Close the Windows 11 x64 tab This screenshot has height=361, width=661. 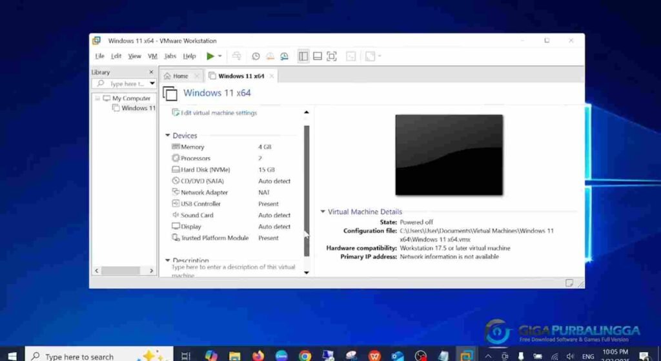click(x=272, y=76)
